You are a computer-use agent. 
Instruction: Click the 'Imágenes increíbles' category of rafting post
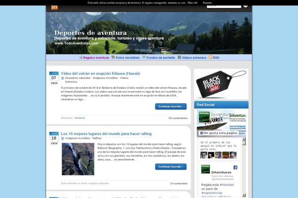click(78, 138)
